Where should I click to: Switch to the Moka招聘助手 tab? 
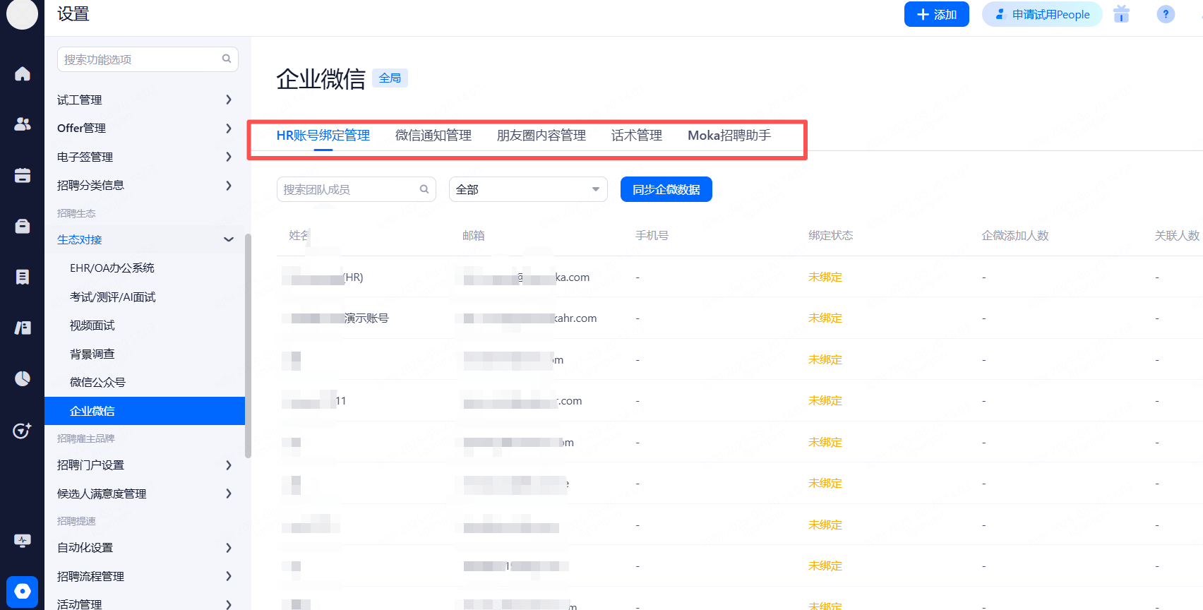pyautogui.click(x=729, y=136)
